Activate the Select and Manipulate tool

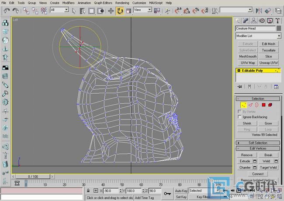(167, 11)
